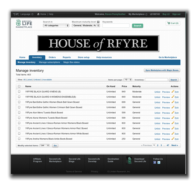This screenshot has width=196, height=190.
Task: Check the RFYRE BLACK GUARD II MENS row
Action: [x=19, y=91]
